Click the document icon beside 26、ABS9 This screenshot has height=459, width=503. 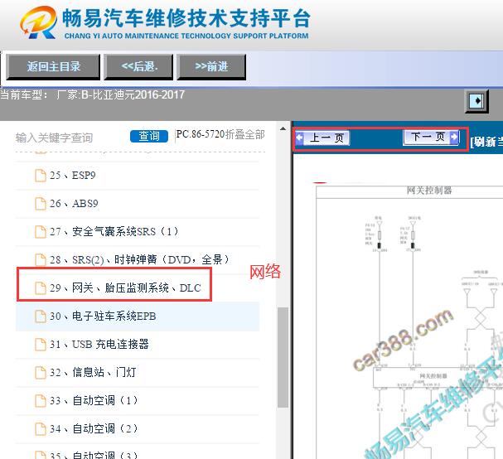[x=41, y=204]
